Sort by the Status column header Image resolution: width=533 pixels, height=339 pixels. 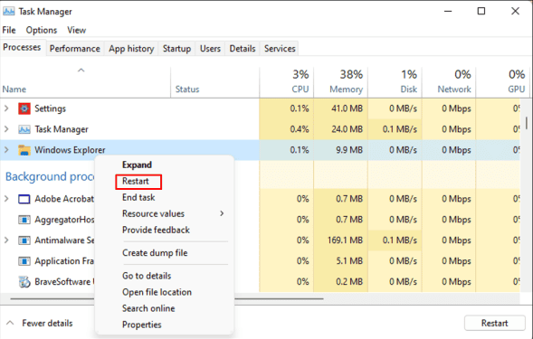pyautogui.click(x=187, y=89)
